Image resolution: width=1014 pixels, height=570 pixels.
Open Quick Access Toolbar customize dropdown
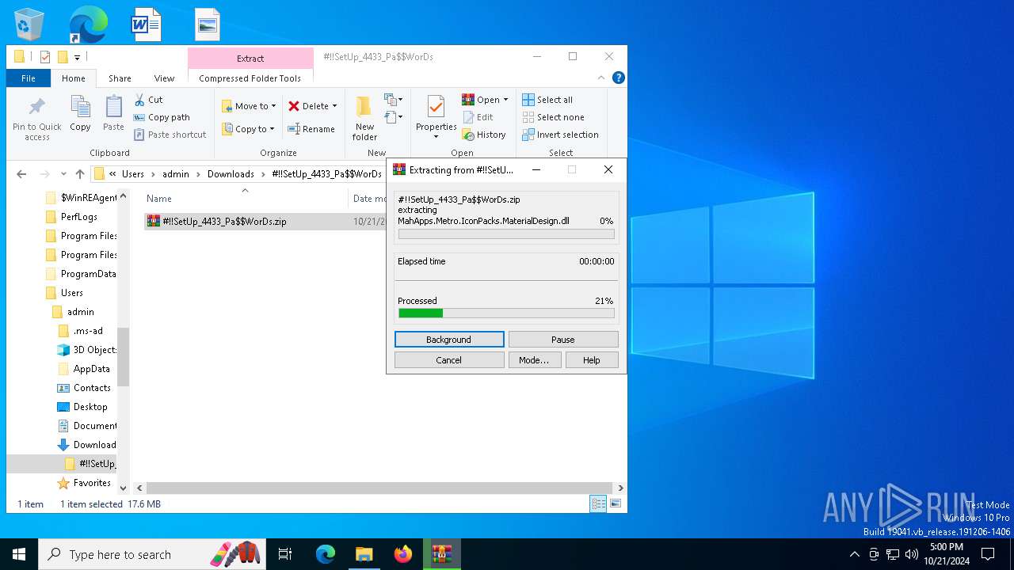pyautogui.click(x=77, y=57)
